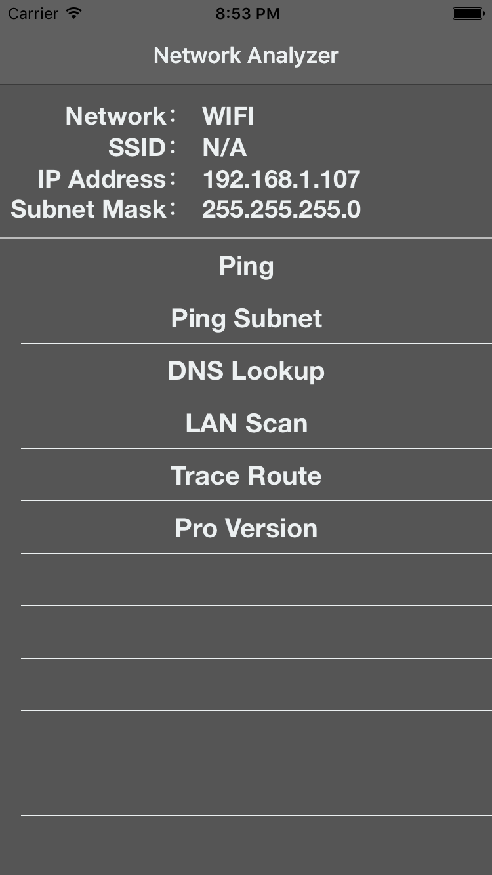Tap the clock showing 8:53 PM

pos(247,13)
